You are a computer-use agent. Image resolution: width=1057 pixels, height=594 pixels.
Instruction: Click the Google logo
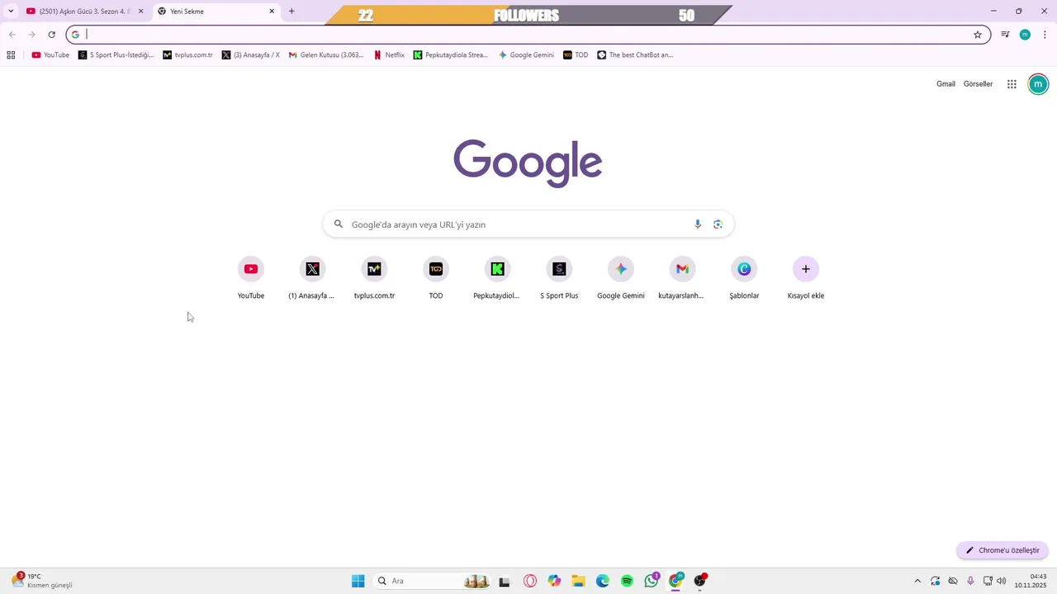[x=528, y=163]
